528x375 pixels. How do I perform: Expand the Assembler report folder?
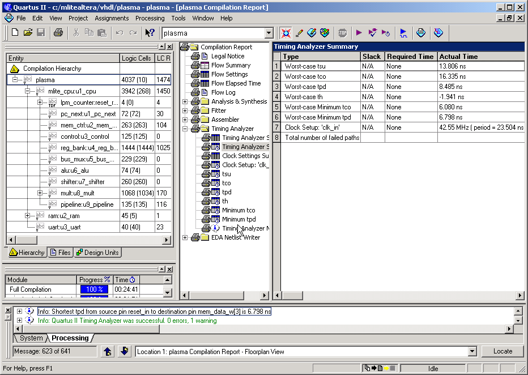click(x=185, y=120)
